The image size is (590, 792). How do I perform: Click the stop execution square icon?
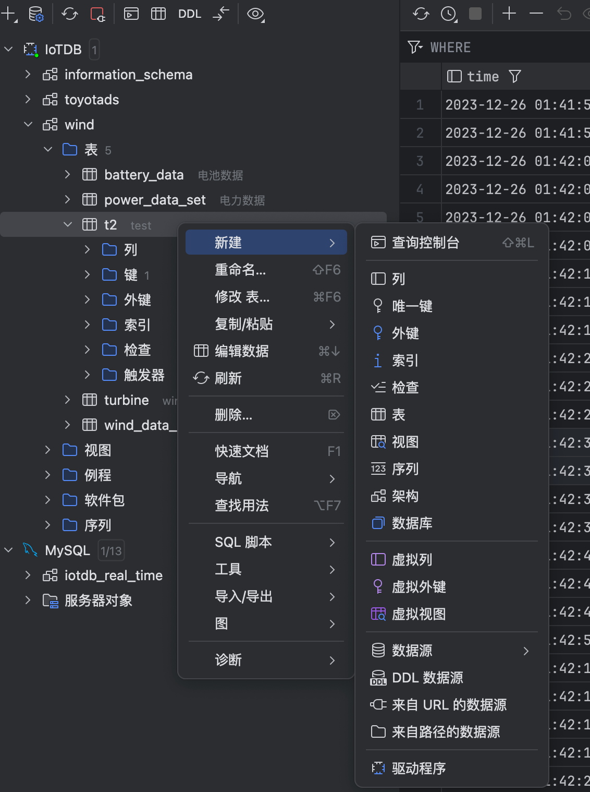pyautogui.click(x=475, y=14)
